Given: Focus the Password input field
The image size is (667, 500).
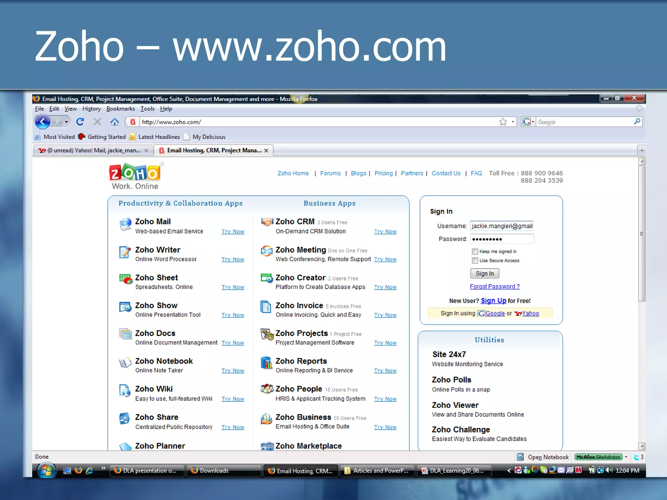Looking at the screenshot, I should (x=502, y=239).
